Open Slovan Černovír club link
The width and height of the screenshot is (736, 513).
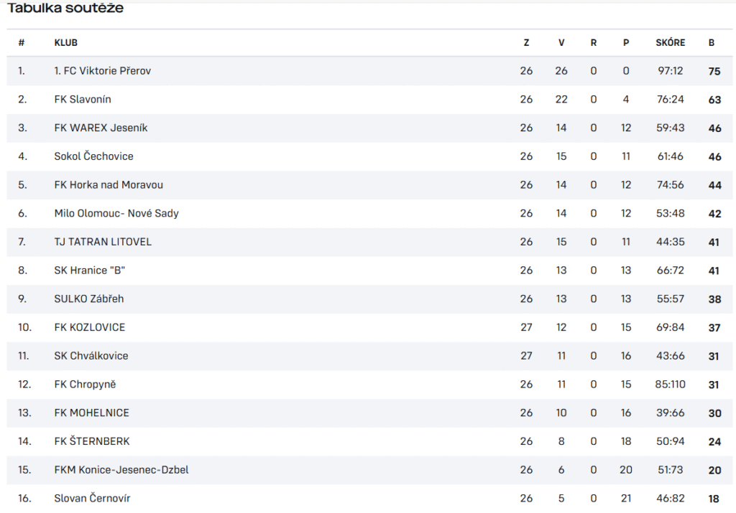point(92,499)
